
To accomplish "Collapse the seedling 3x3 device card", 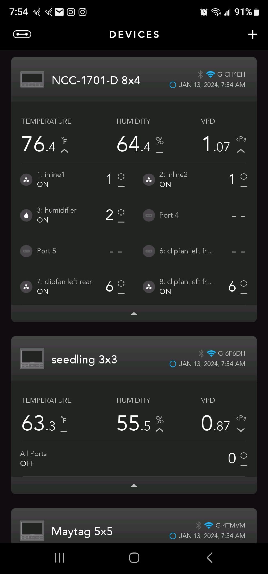I will 134,486.
